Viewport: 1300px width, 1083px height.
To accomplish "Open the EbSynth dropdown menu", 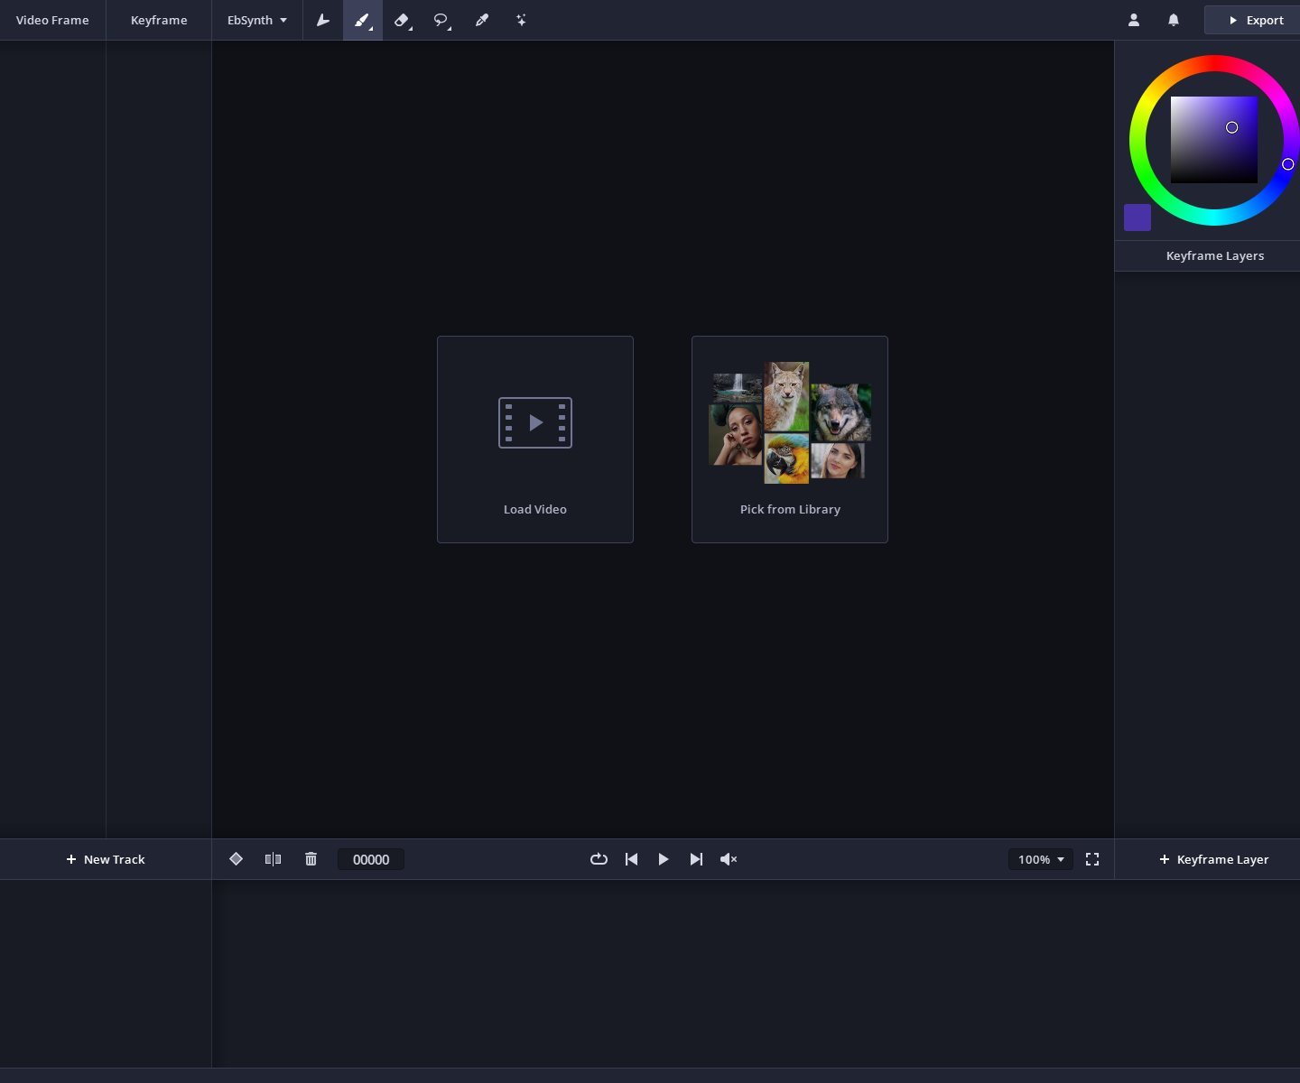I will (257, 20).
